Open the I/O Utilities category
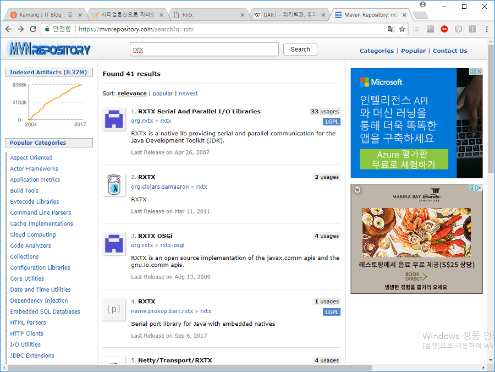495x372 pixels. (25, 344)
